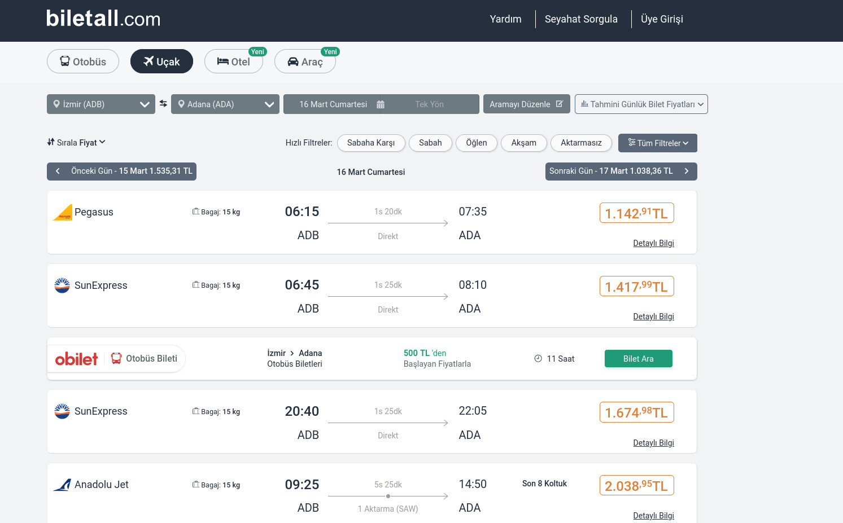Open Üye Girişi login link

(x=662, y=19)
